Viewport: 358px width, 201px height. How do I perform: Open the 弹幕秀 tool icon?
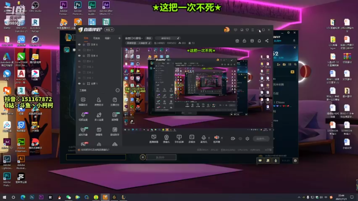99,131
